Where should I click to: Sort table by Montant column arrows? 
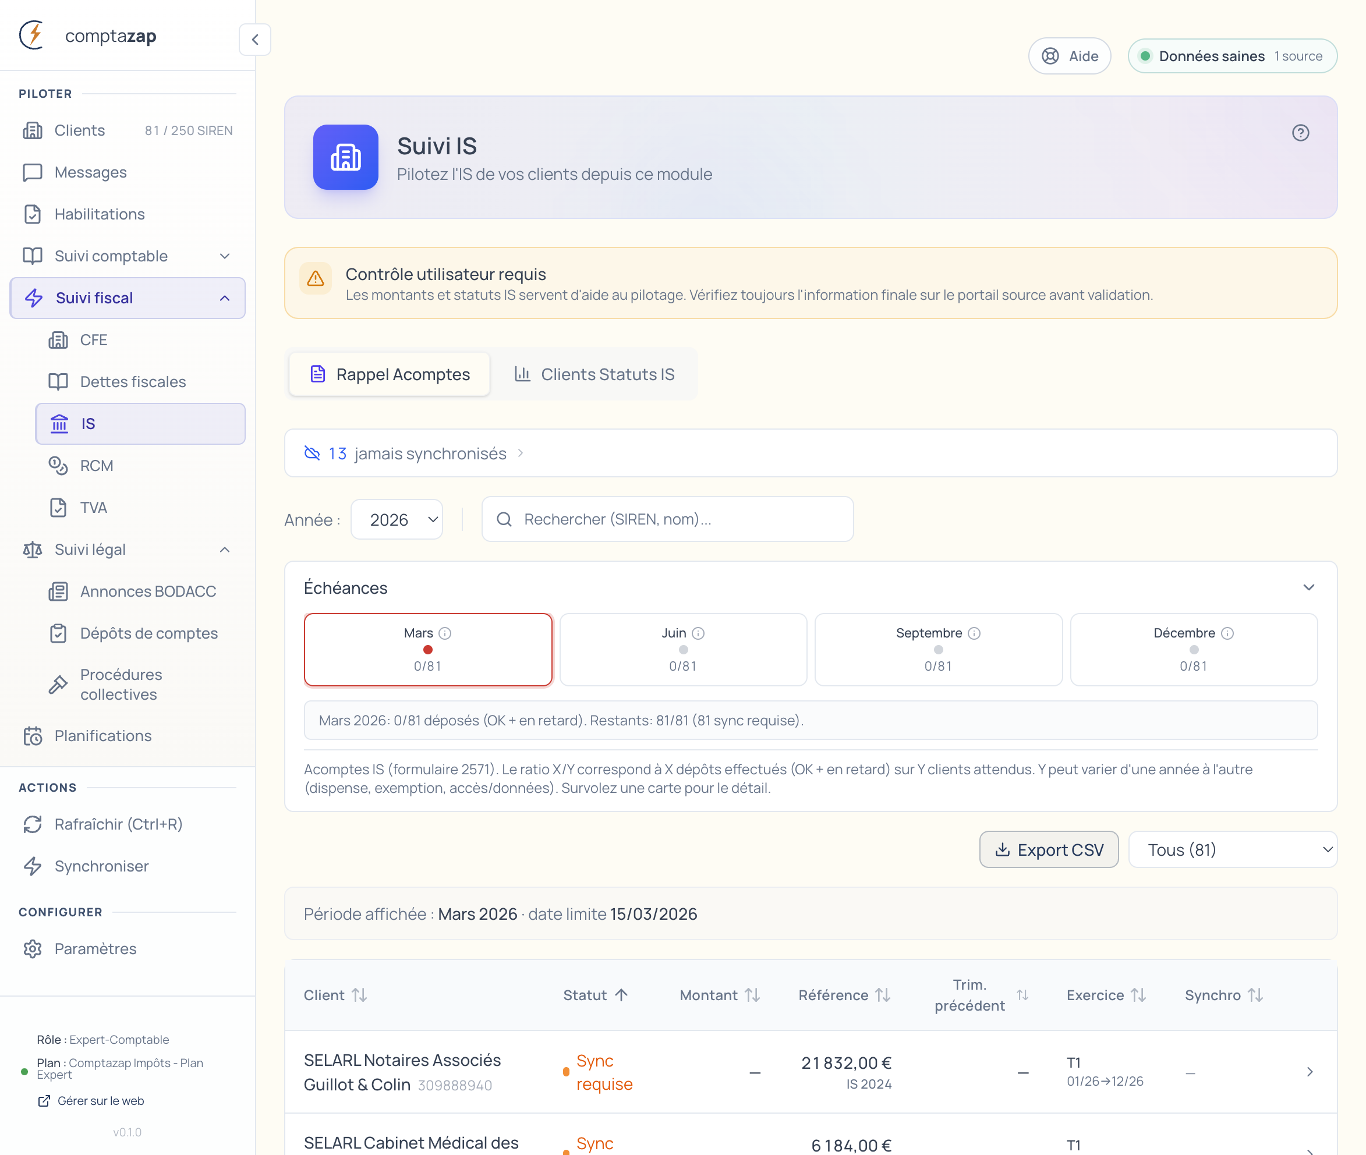click(752, 995)
